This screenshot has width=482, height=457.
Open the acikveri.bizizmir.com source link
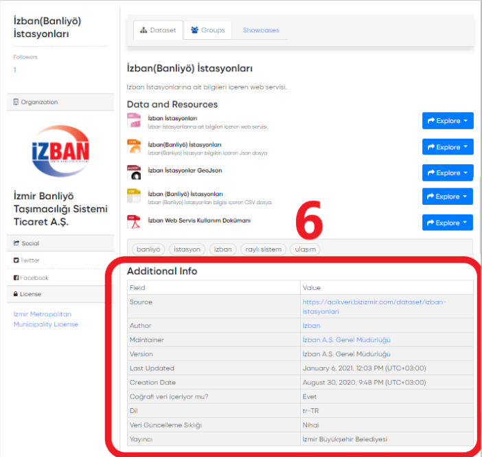pyautogui.click(x=374, y=306)
